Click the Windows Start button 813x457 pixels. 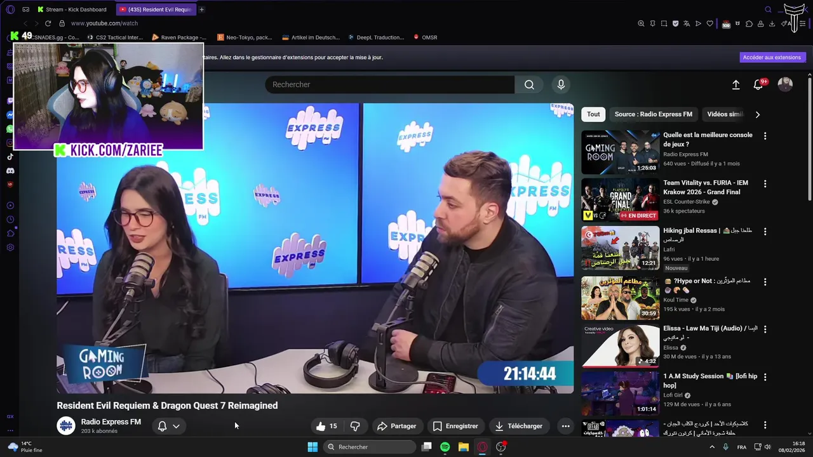[x=312, y=447]
